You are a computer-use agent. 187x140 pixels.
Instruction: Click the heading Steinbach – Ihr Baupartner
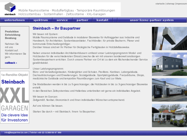pos(57,28)
